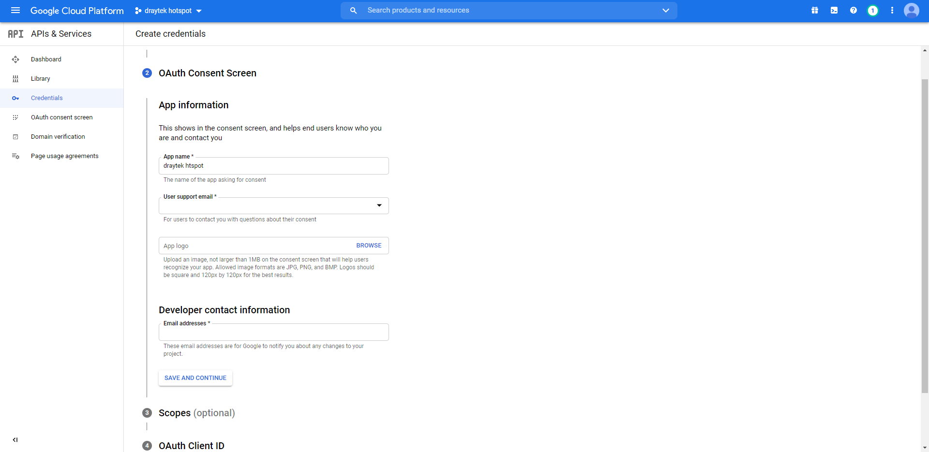
Task: Click the API logo icon
Action: click(15, 34)
